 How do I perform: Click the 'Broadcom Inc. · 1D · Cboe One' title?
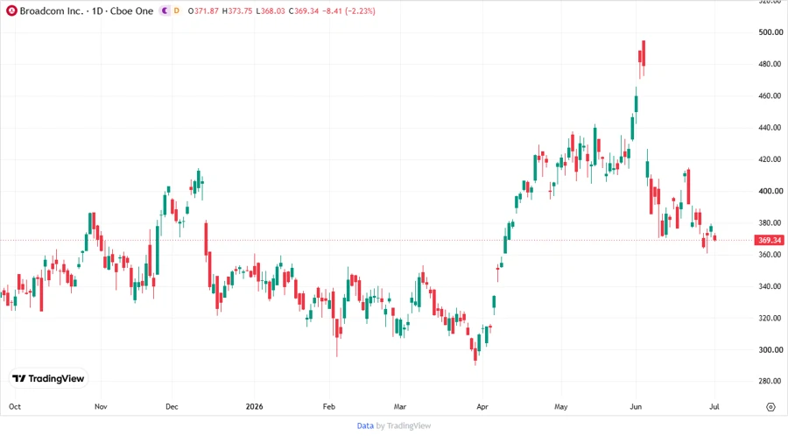point(87,11)
